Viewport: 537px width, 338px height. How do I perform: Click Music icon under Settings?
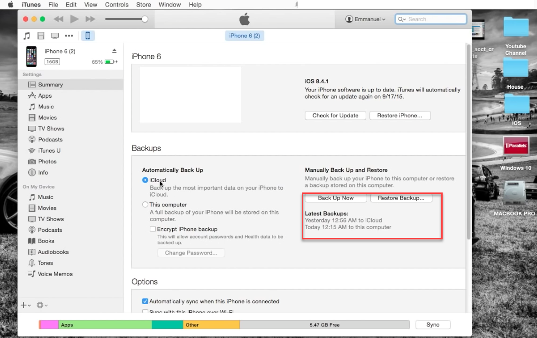coord(32,107)
